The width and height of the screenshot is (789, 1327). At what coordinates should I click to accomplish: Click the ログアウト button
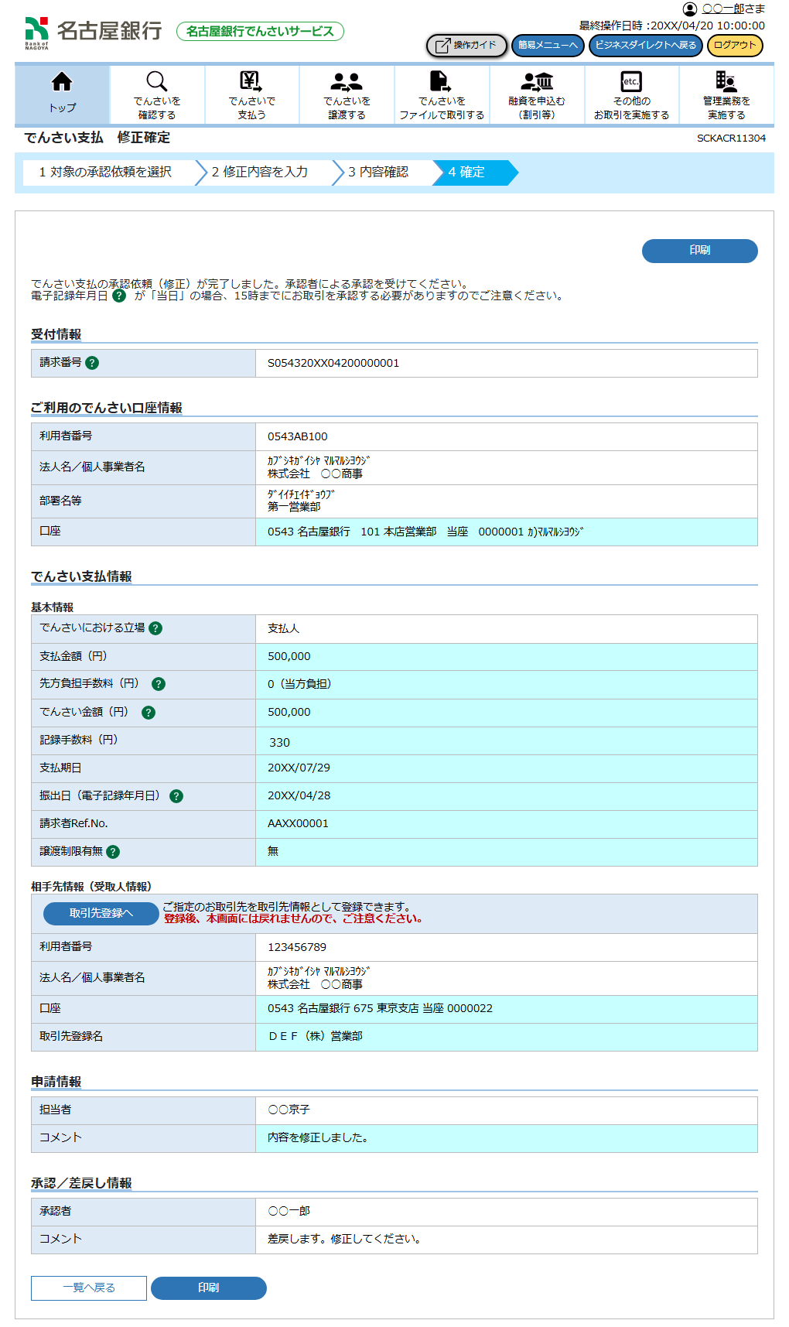pos(735,46)
